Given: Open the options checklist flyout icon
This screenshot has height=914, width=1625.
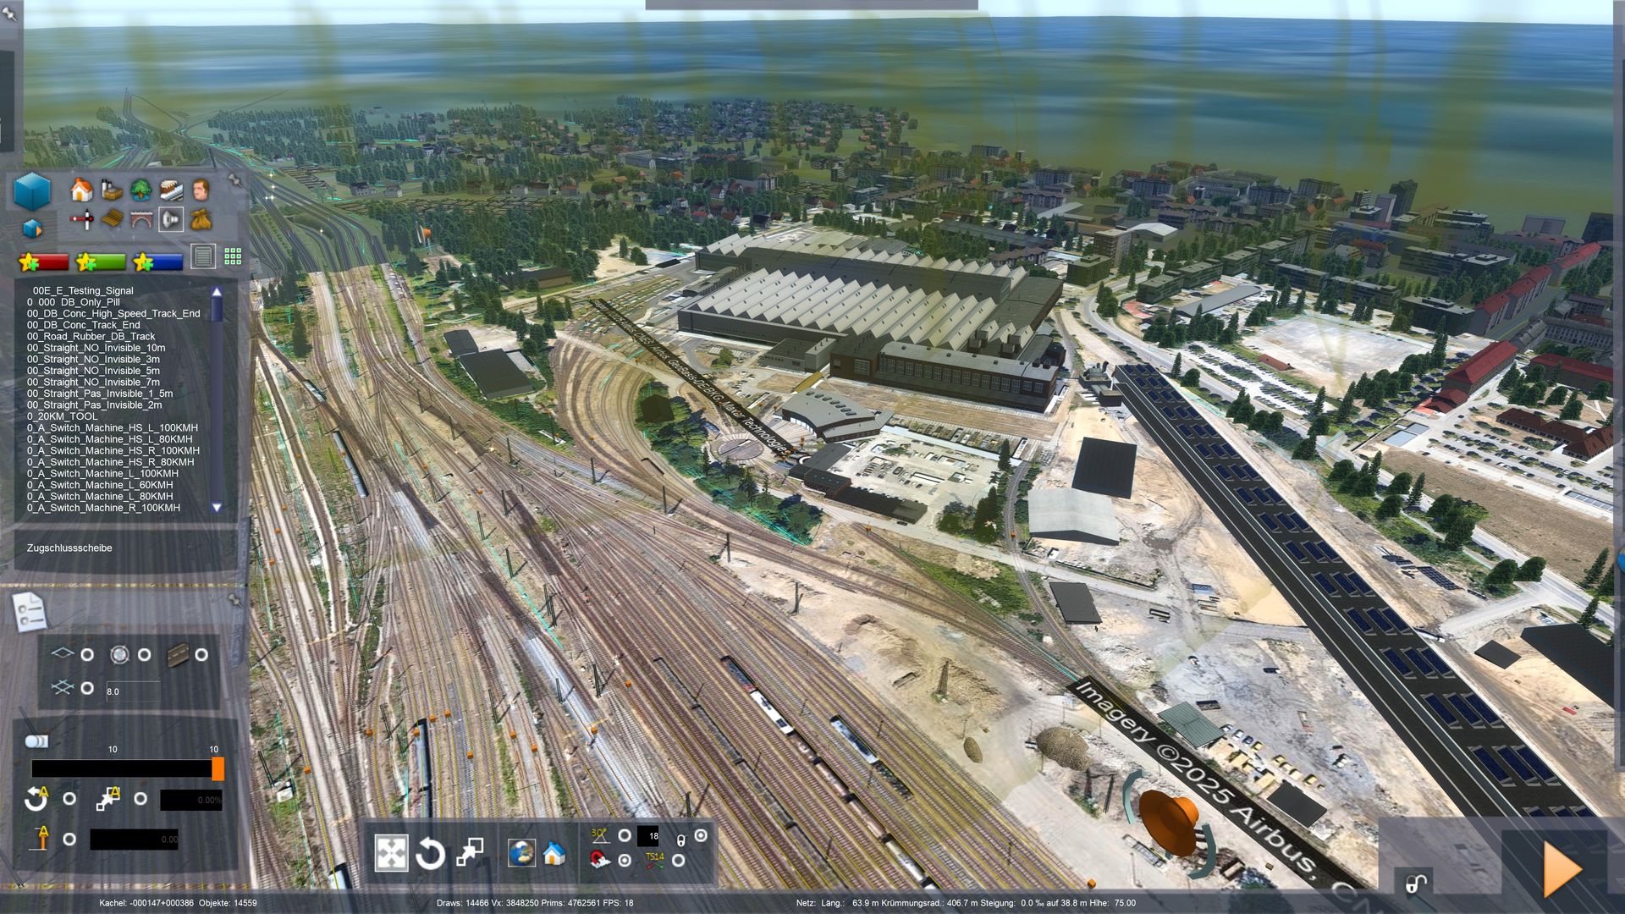Looking at the screenshot, I should (29, 611).
